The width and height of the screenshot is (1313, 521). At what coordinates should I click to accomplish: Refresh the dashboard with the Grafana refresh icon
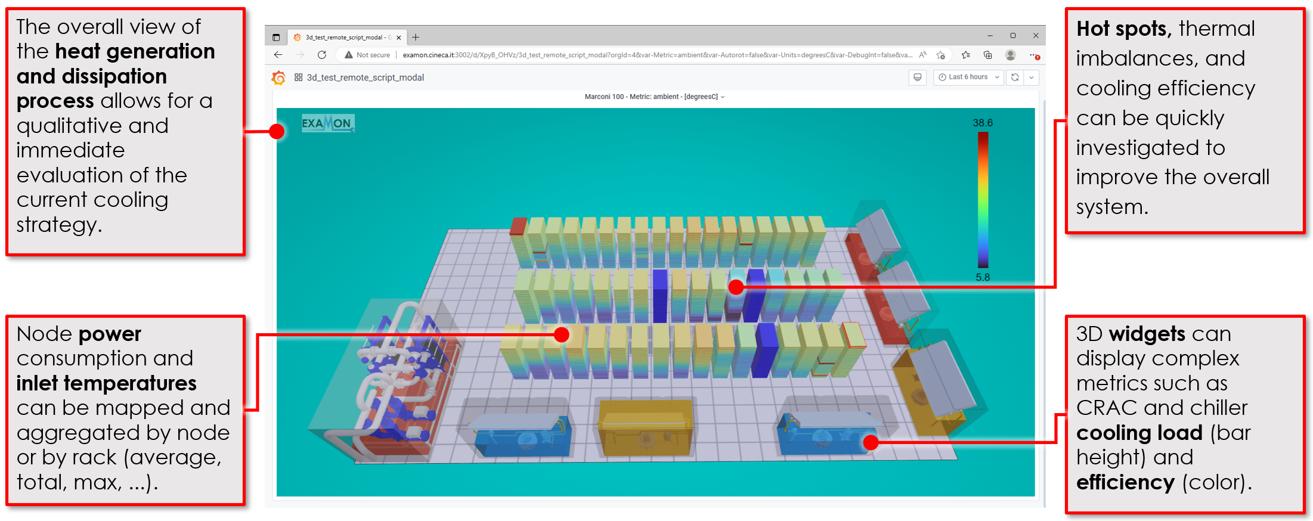[x=1015, y=77]
